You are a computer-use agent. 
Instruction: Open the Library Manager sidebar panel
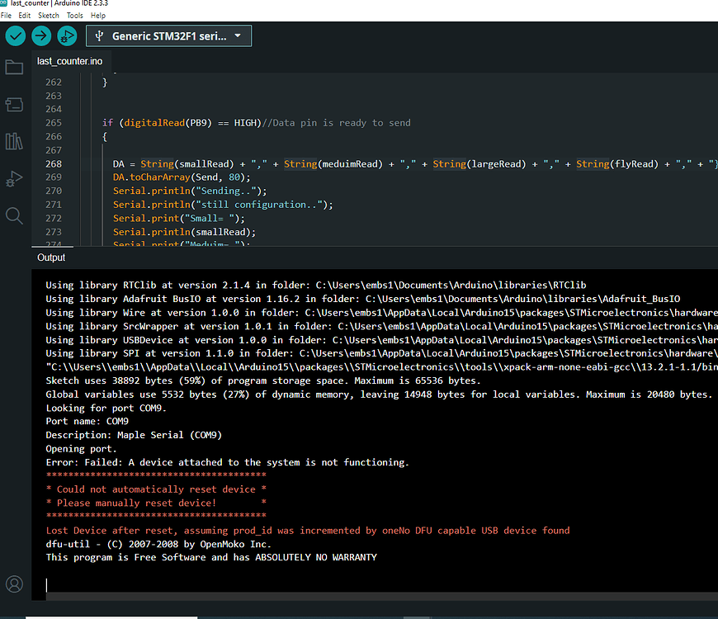click(14, 141)
